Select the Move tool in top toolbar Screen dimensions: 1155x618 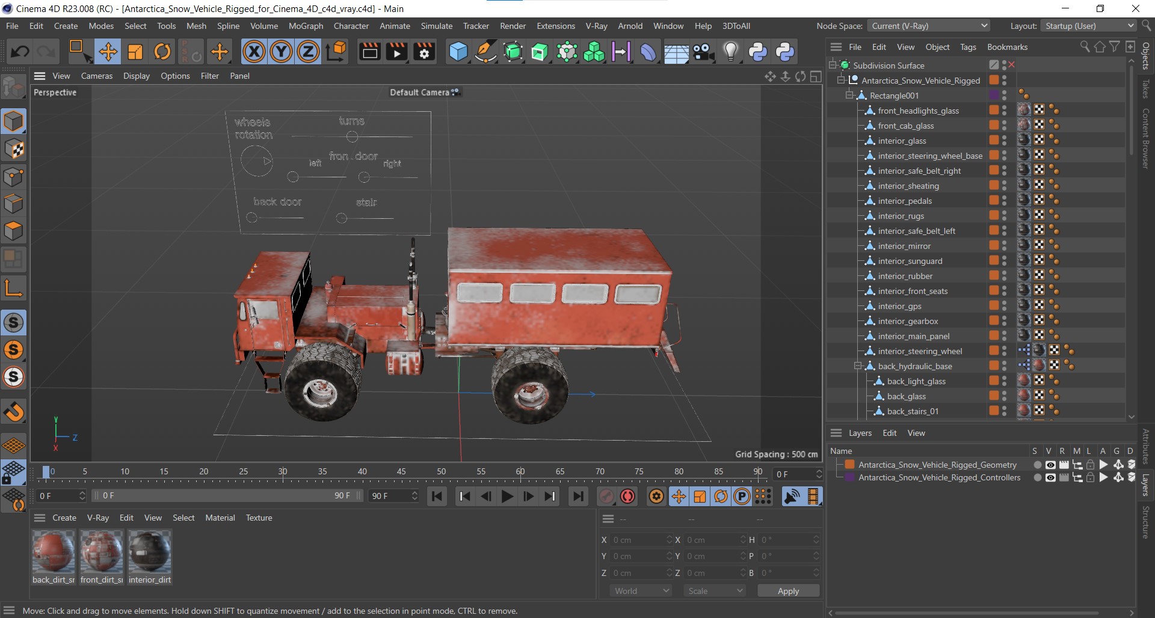click(108, 52)
